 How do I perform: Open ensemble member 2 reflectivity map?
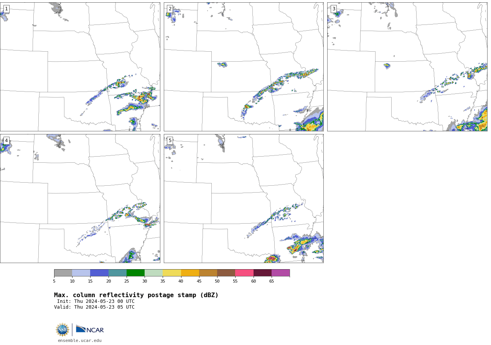[x=244, y=67]
